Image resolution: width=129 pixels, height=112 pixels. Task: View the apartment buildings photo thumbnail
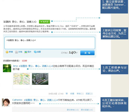tap(40, 79)
